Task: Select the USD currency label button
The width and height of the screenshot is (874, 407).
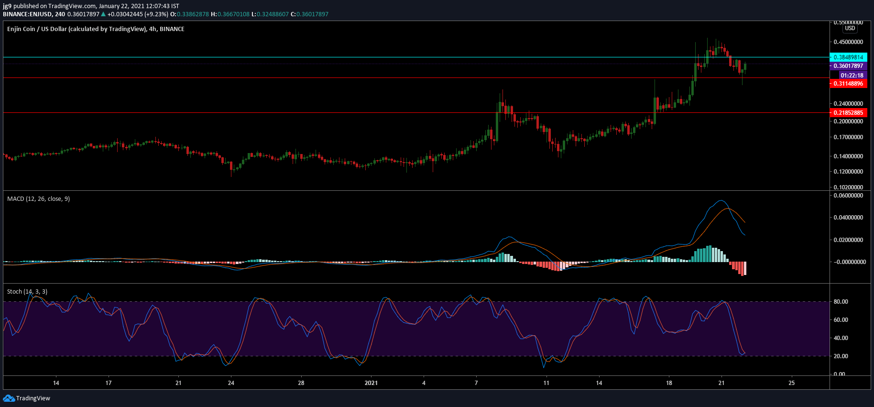Action: 850,28
